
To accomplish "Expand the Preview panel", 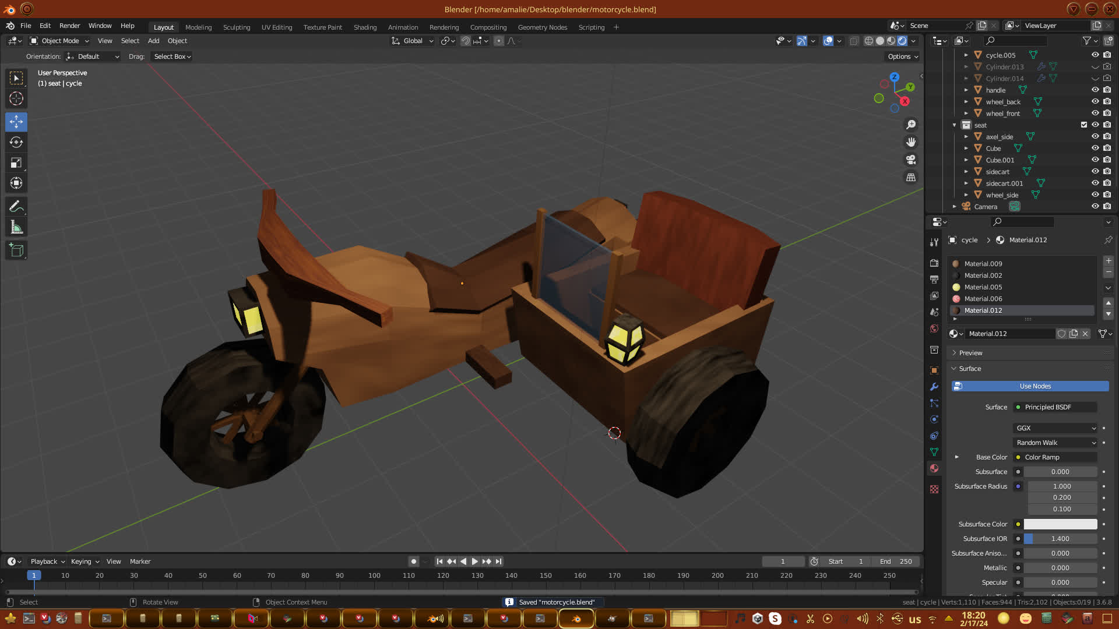I will (x=970, y=353).
